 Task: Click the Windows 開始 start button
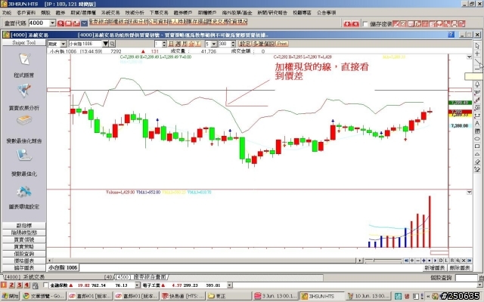(10, 296)
